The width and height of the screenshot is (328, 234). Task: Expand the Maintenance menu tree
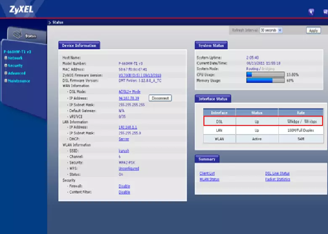click(6, 81)
